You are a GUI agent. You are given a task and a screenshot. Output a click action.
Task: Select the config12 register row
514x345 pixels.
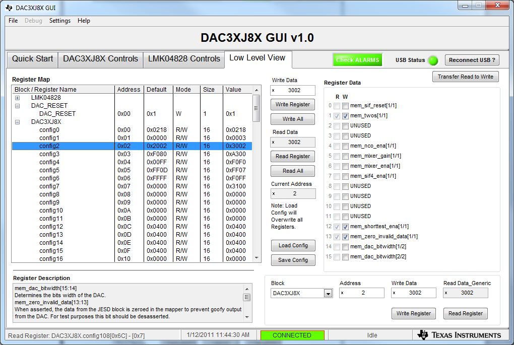click(x=132, y=227)
